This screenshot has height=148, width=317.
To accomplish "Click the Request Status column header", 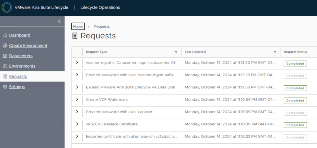I will point(295,52).
